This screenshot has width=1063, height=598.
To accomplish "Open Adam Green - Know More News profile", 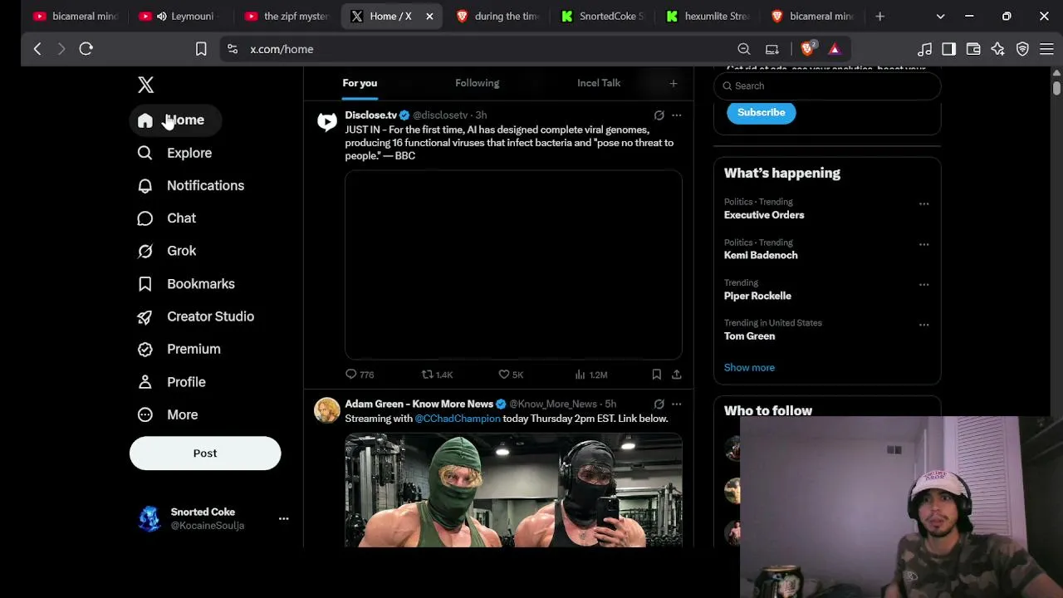I will (419, 404).
